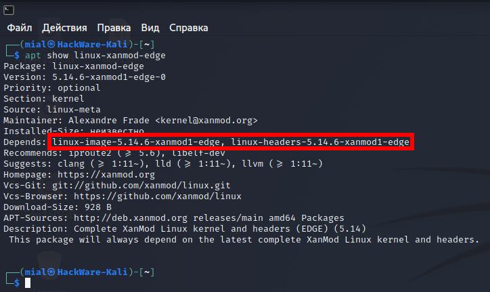The height and width of the screenshot is (292, 490).
Task: Click the https://xanmod.org homepage link
Action: pyautogui.click(x=106, y=175)
